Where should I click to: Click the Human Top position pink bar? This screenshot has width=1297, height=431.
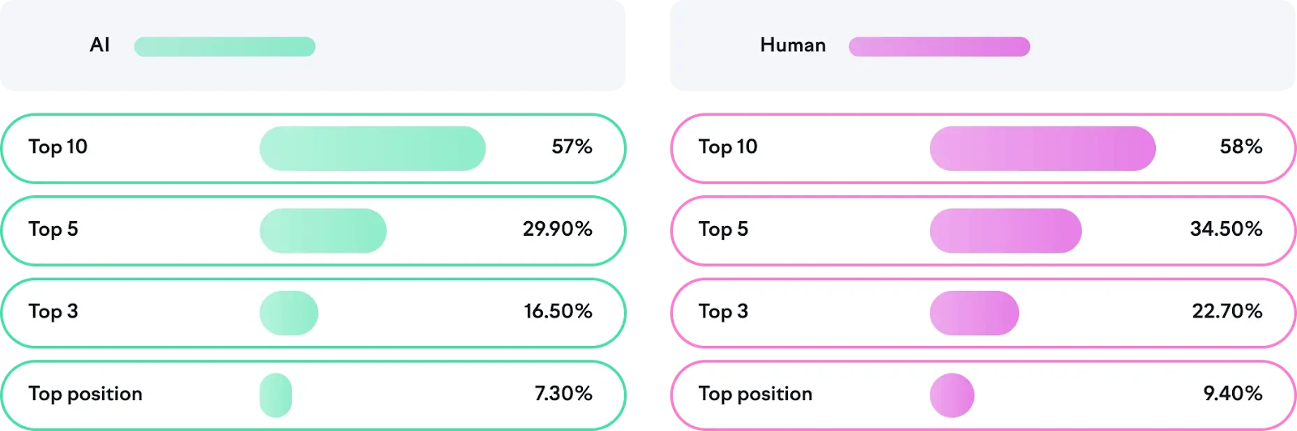(952, 395)
